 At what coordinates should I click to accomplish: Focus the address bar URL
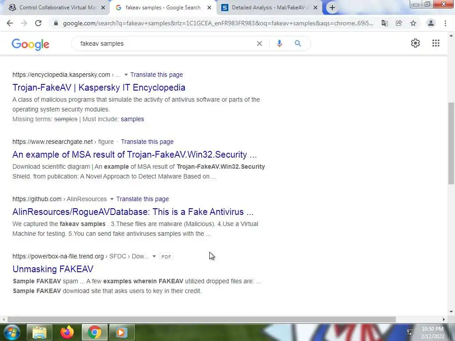pyautogui.click(x=218, y=23)
